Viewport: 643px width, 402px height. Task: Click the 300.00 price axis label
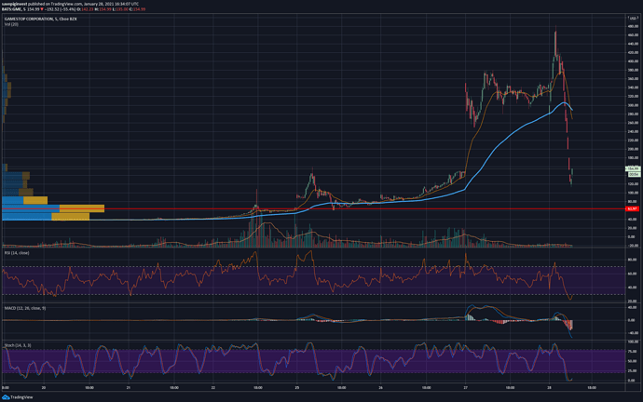tap(633, 105)
